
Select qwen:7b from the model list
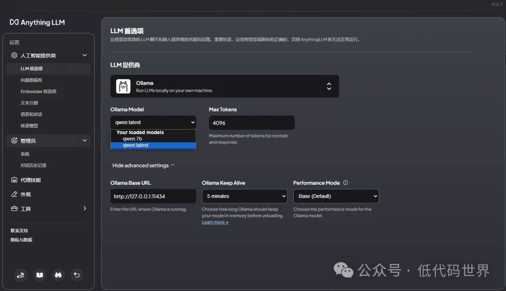pos(134,138)
